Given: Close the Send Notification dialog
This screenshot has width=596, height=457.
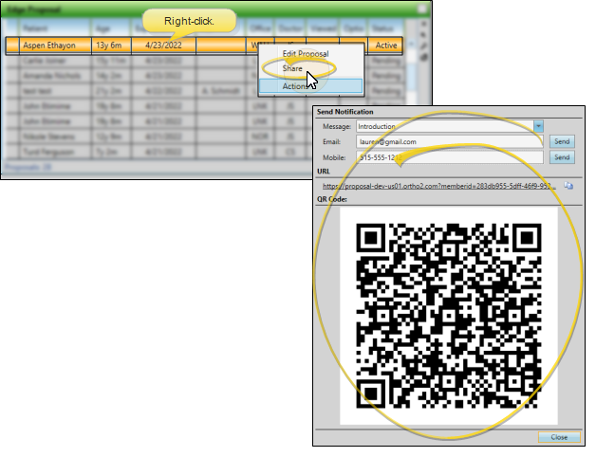Looking at the screenshot, I should [558, 437].
